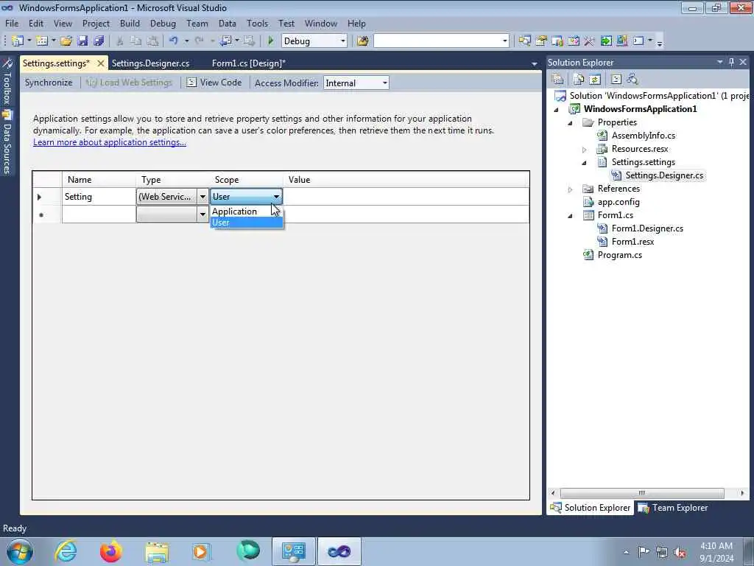754x566 pixels.
Task: Click Show All Files in Solution Explorer
Action: point(579,79)
